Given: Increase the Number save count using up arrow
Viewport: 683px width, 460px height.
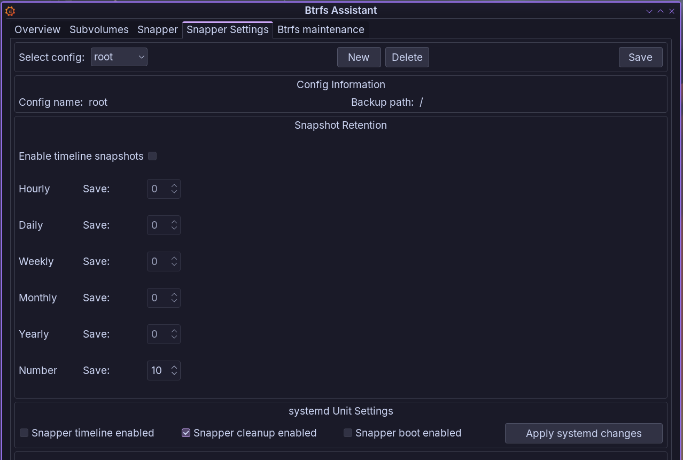Looking at the screenshot, I should (174, 367).
